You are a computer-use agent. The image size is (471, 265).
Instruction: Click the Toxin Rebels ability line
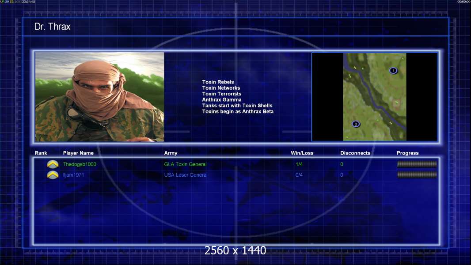[218, 82]
